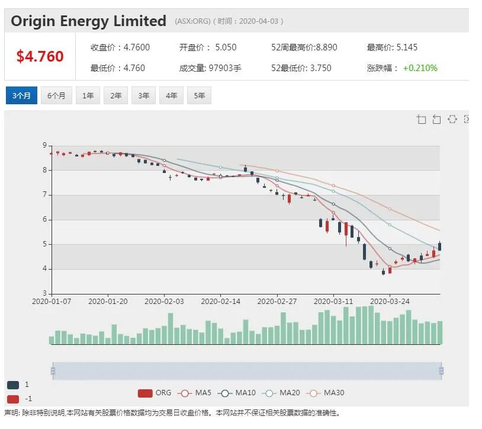
Task: Click the 最低价：4.760 value
Action: coord(118,68)
